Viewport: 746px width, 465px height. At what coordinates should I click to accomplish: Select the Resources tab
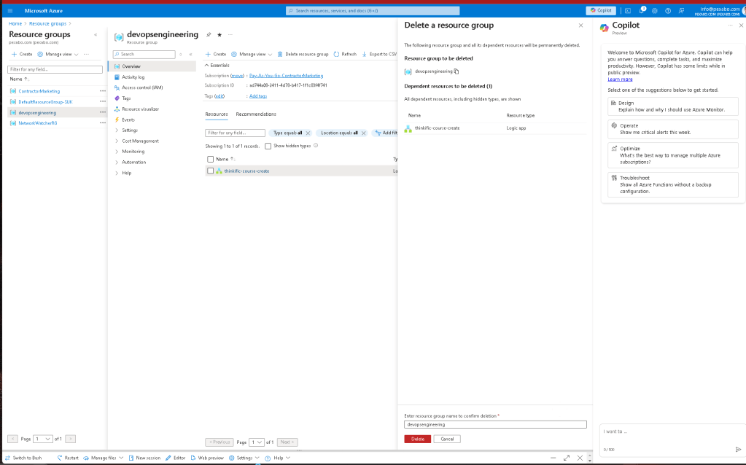(217, 114)
